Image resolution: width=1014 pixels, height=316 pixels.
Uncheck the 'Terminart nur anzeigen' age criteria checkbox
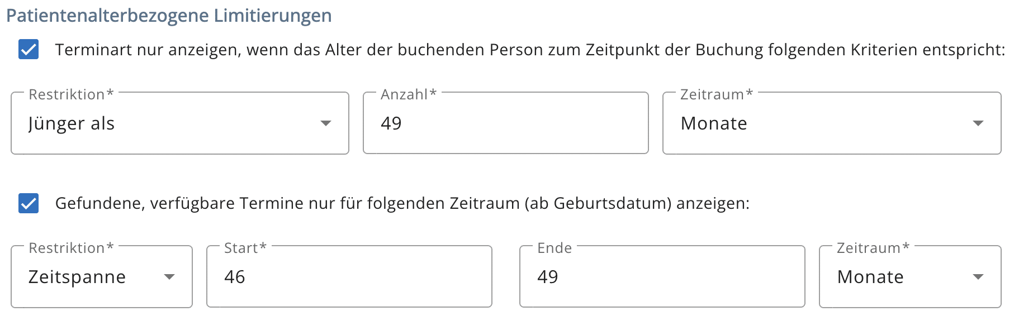pos(29,49)
